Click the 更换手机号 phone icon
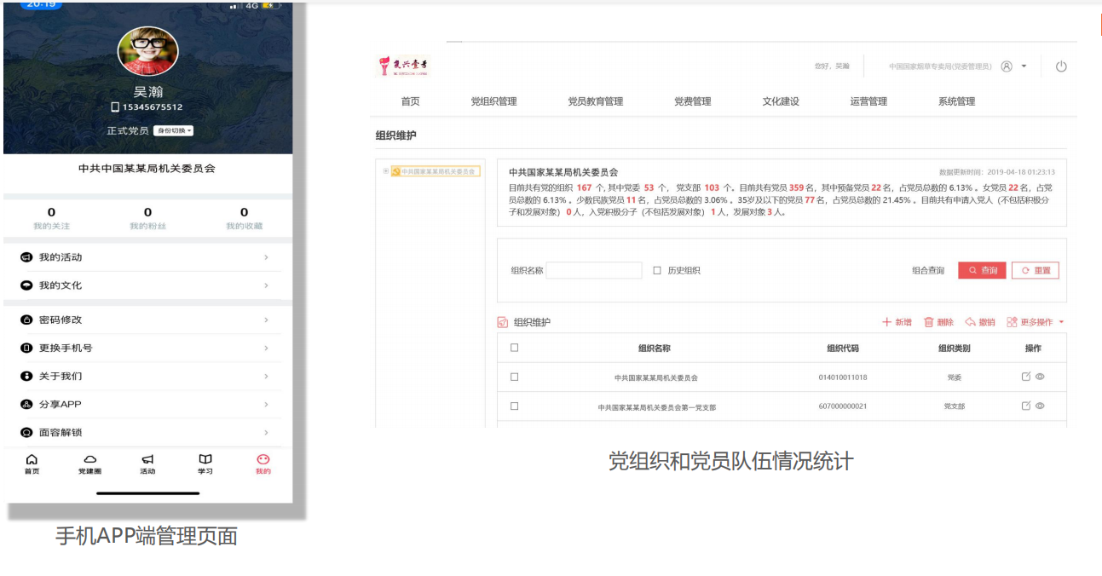Screen dimensions: 1102x576 [26, 348]
